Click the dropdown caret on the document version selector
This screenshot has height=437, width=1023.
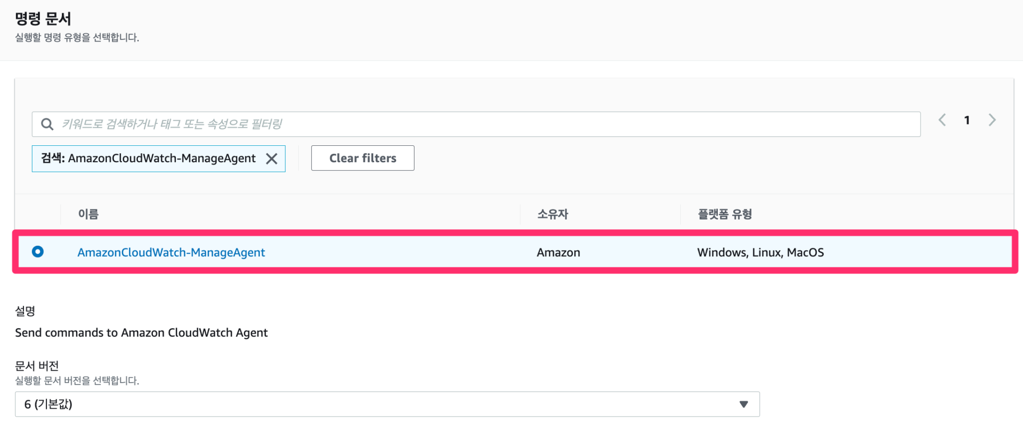tap(743, 404)
